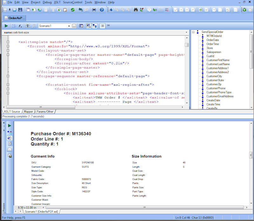Switch to the Mapper tab
Screen dimensions: 254x221
(x=28, y=111)
